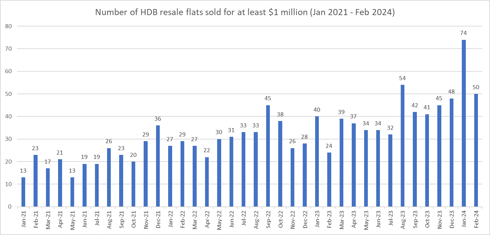Viewport: 490px width, 235px height.
Task: Select the data label 39
Action: coord(341,112)
